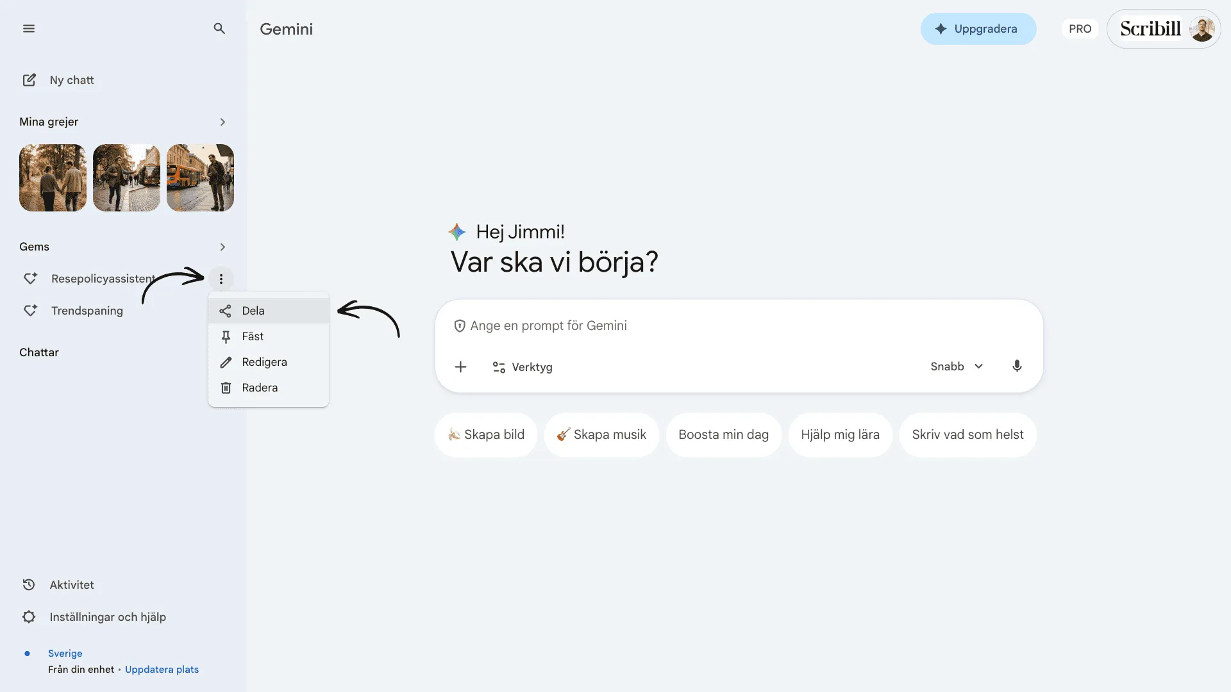
Task: Click the plus icon to add files
Action: (460, 367)
